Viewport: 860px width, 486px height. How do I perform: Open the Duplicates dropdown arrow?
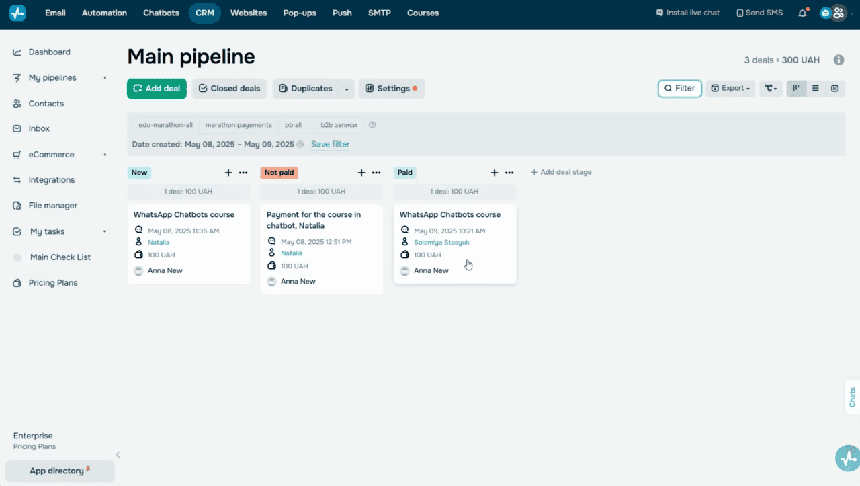(347, 89)
